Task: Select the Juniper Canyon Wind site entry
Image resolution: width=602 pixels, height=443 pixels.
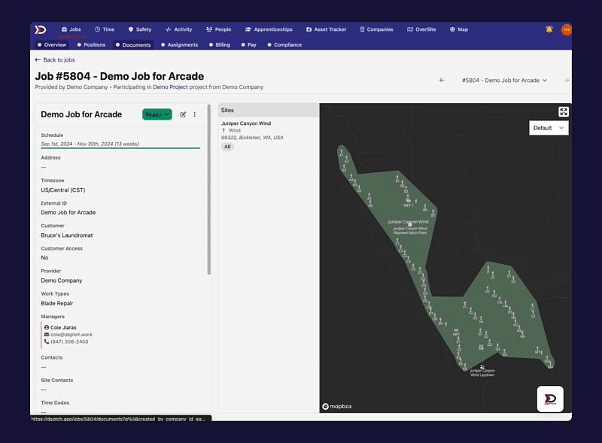Action: coord(246,123)
